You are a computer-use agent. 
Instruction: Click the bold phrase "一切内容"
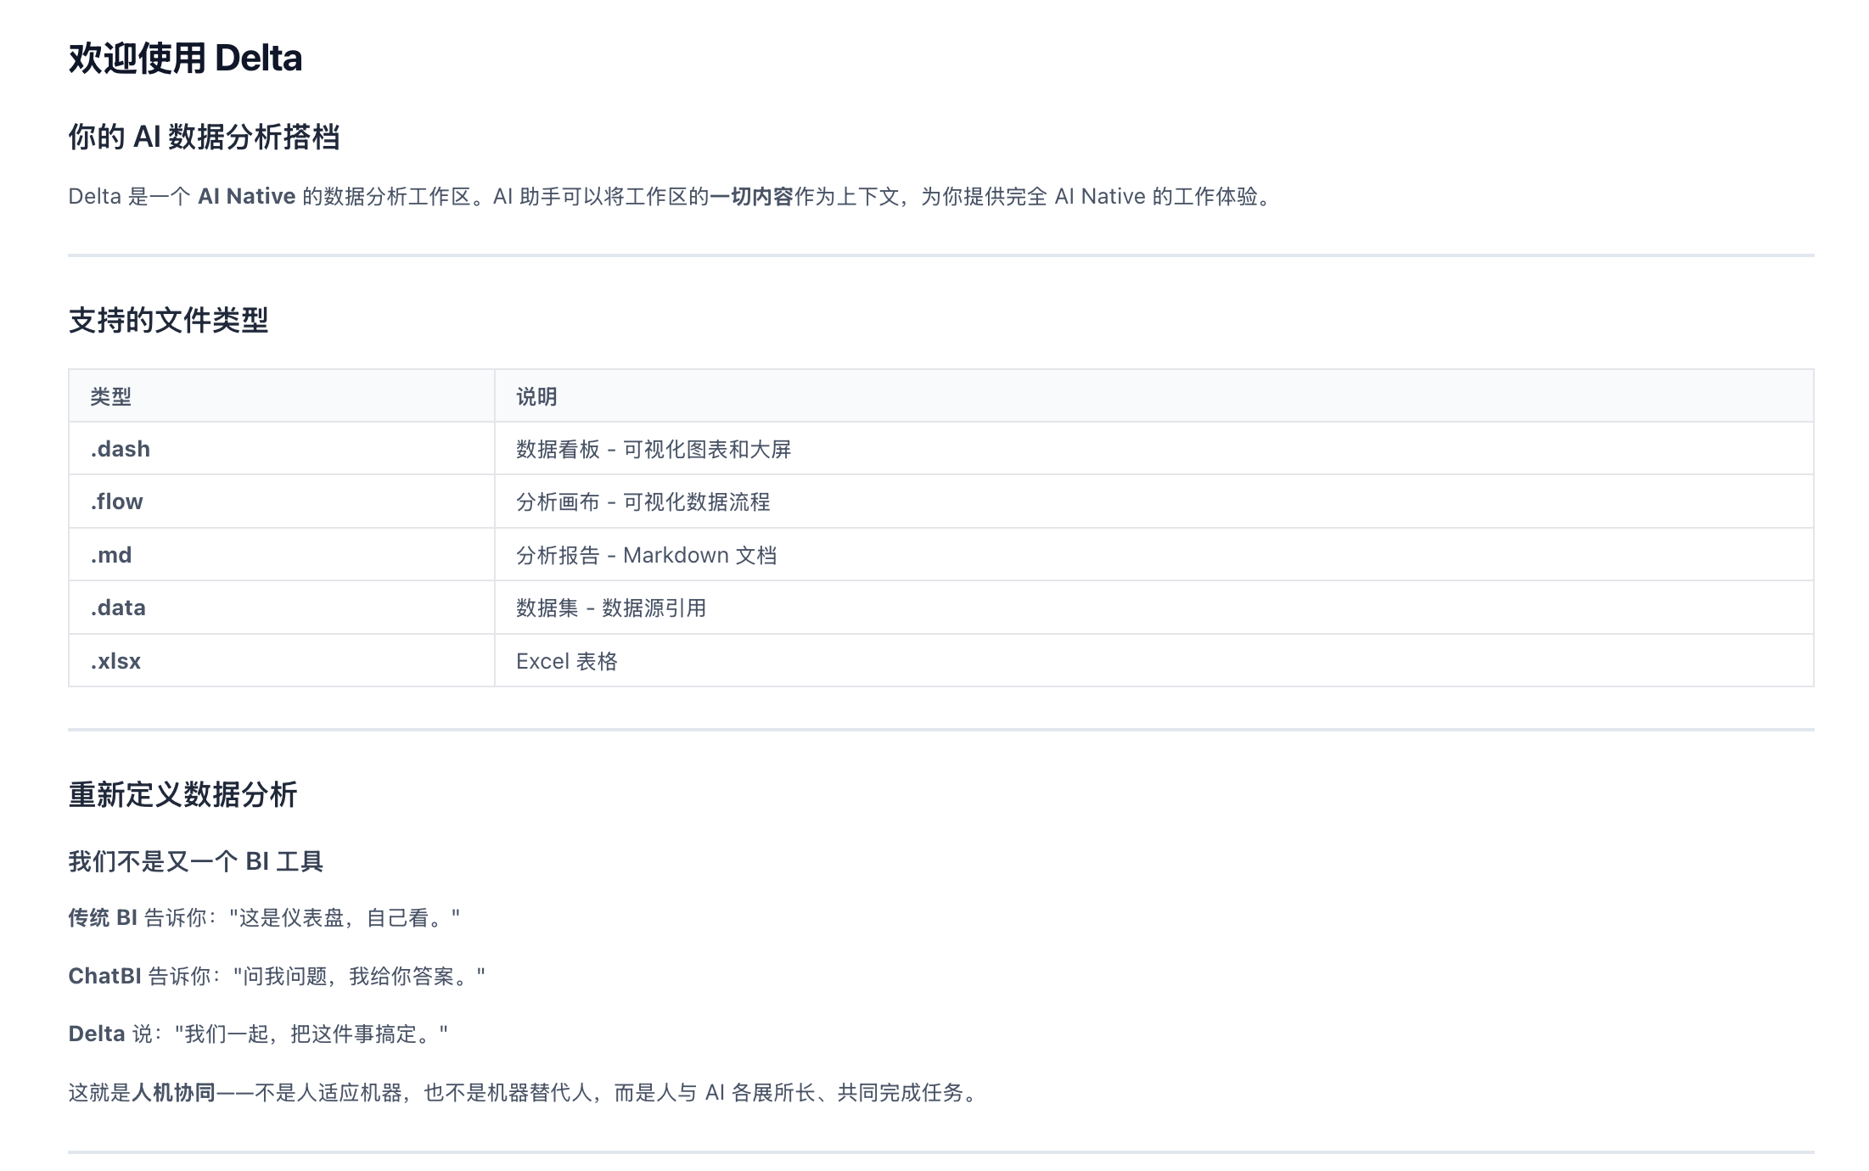(x=751, y=197)
